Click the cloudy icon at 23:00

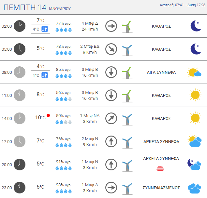195,188
